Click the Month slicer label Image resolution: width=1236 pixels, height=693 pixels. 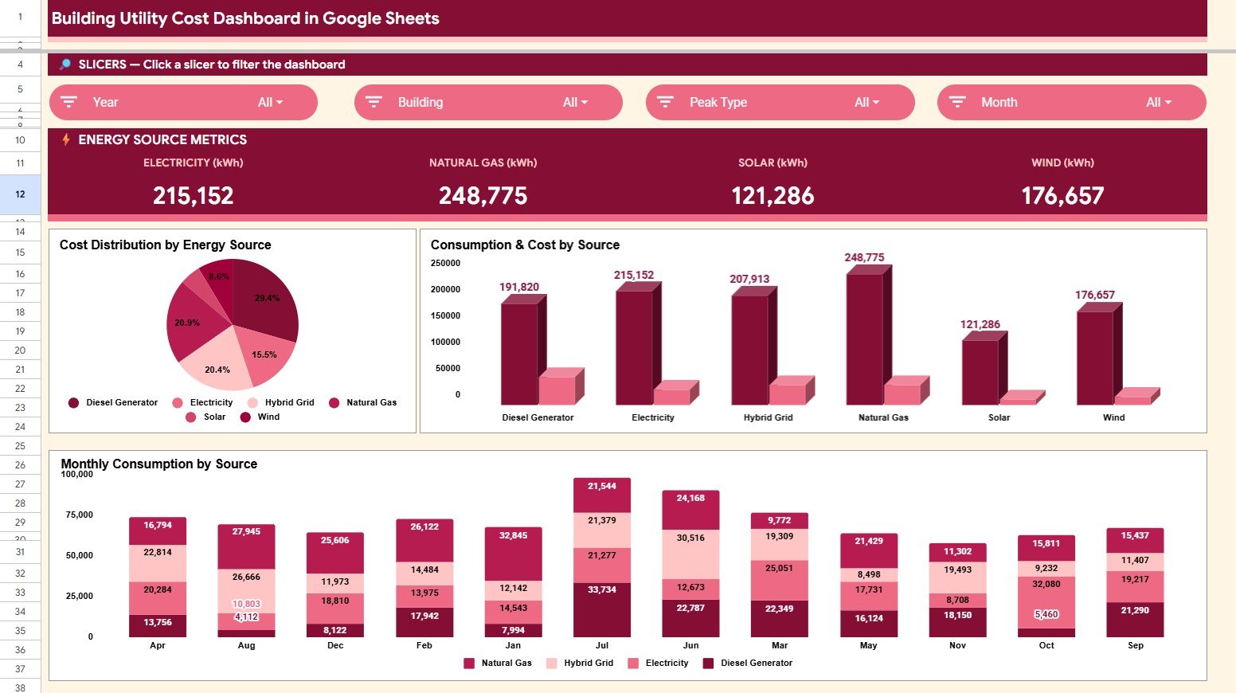999,102
